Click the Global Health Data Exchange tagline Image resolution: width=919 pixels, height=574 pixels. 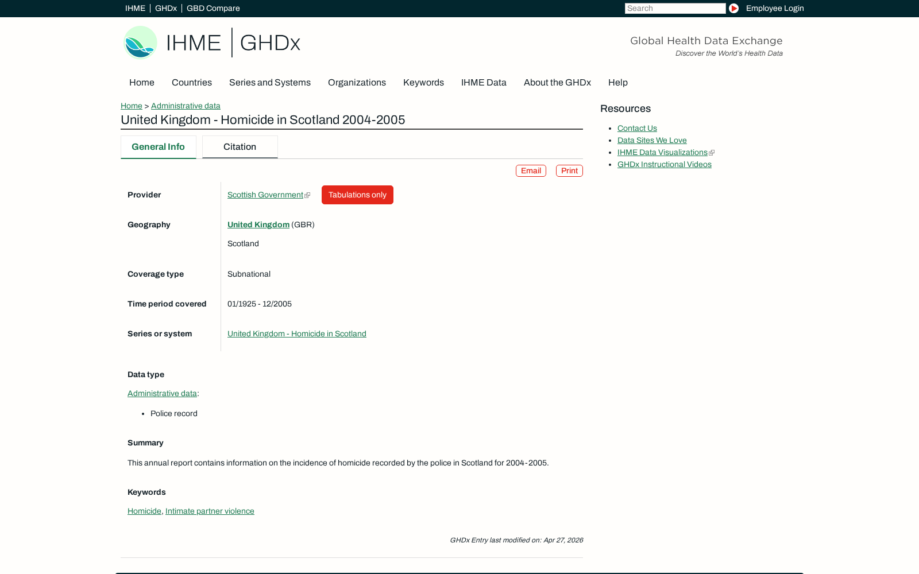pyautogui.click(x=706, y=41)
